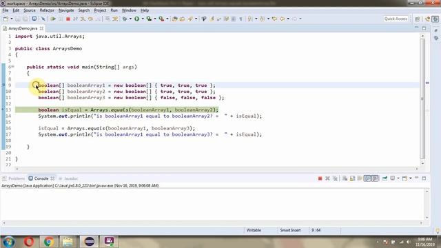The width and height of the screenshot is (441, 248).
Task: Expand the External Tools dropdown arrow
Action: (x=167, y=19)
